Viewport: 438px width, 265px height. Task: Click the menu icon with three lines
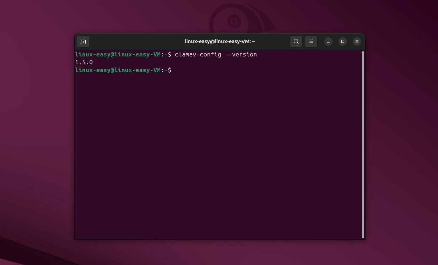[311, 41]
